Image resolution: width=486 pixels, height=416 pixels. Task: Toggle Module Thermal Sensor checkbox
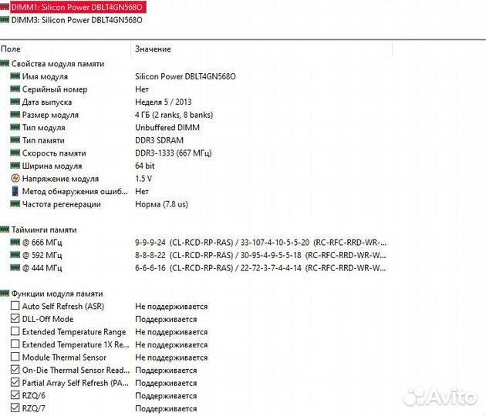point(15,357)
